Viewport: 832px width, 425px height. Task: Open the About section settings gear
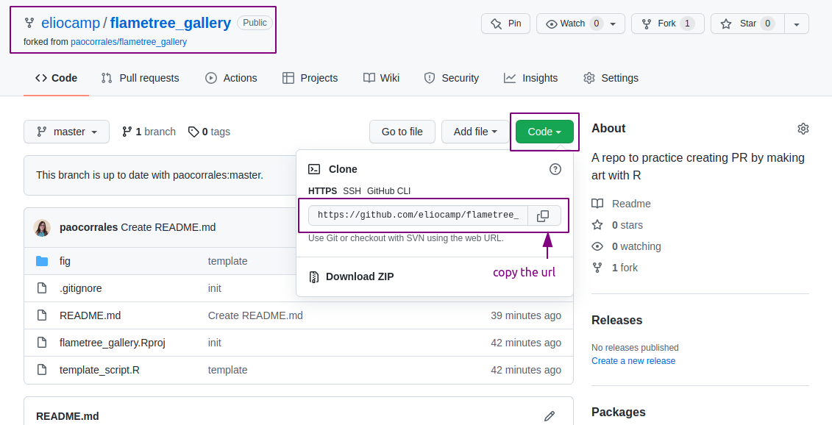803,128
